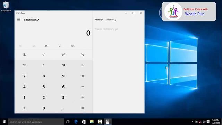Open Task View from the taskbar
Viewport: 222px width, 125px height.
[x=68, y=122]
